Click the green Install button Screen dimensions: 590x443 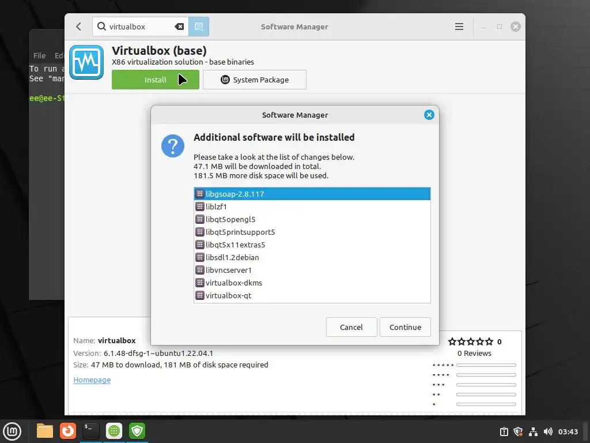(x=156, y=80)
